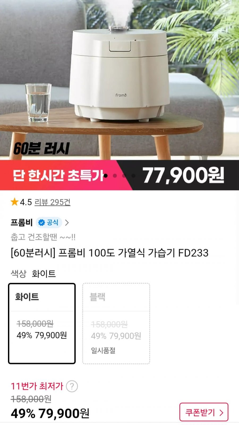Tap the 60분 러시 label on image
Image resolution: width=239 pixels, height=425 pixels.
pos(41,149)
